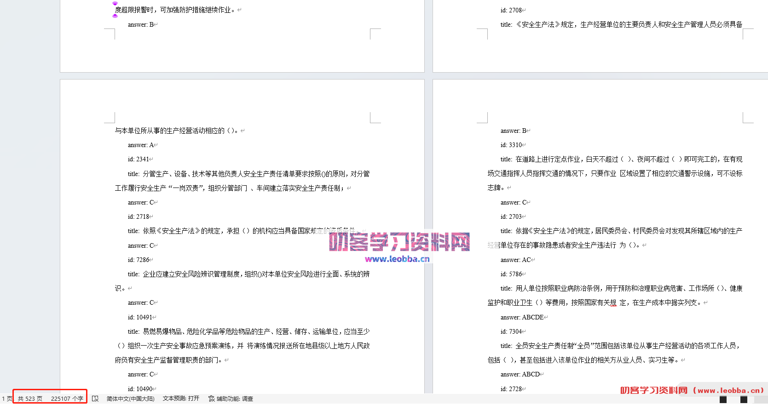Screen dimensions: 768x404
Task: Click text '府负有安全生产监督管理职责的部门'
Action: [167, 360]
